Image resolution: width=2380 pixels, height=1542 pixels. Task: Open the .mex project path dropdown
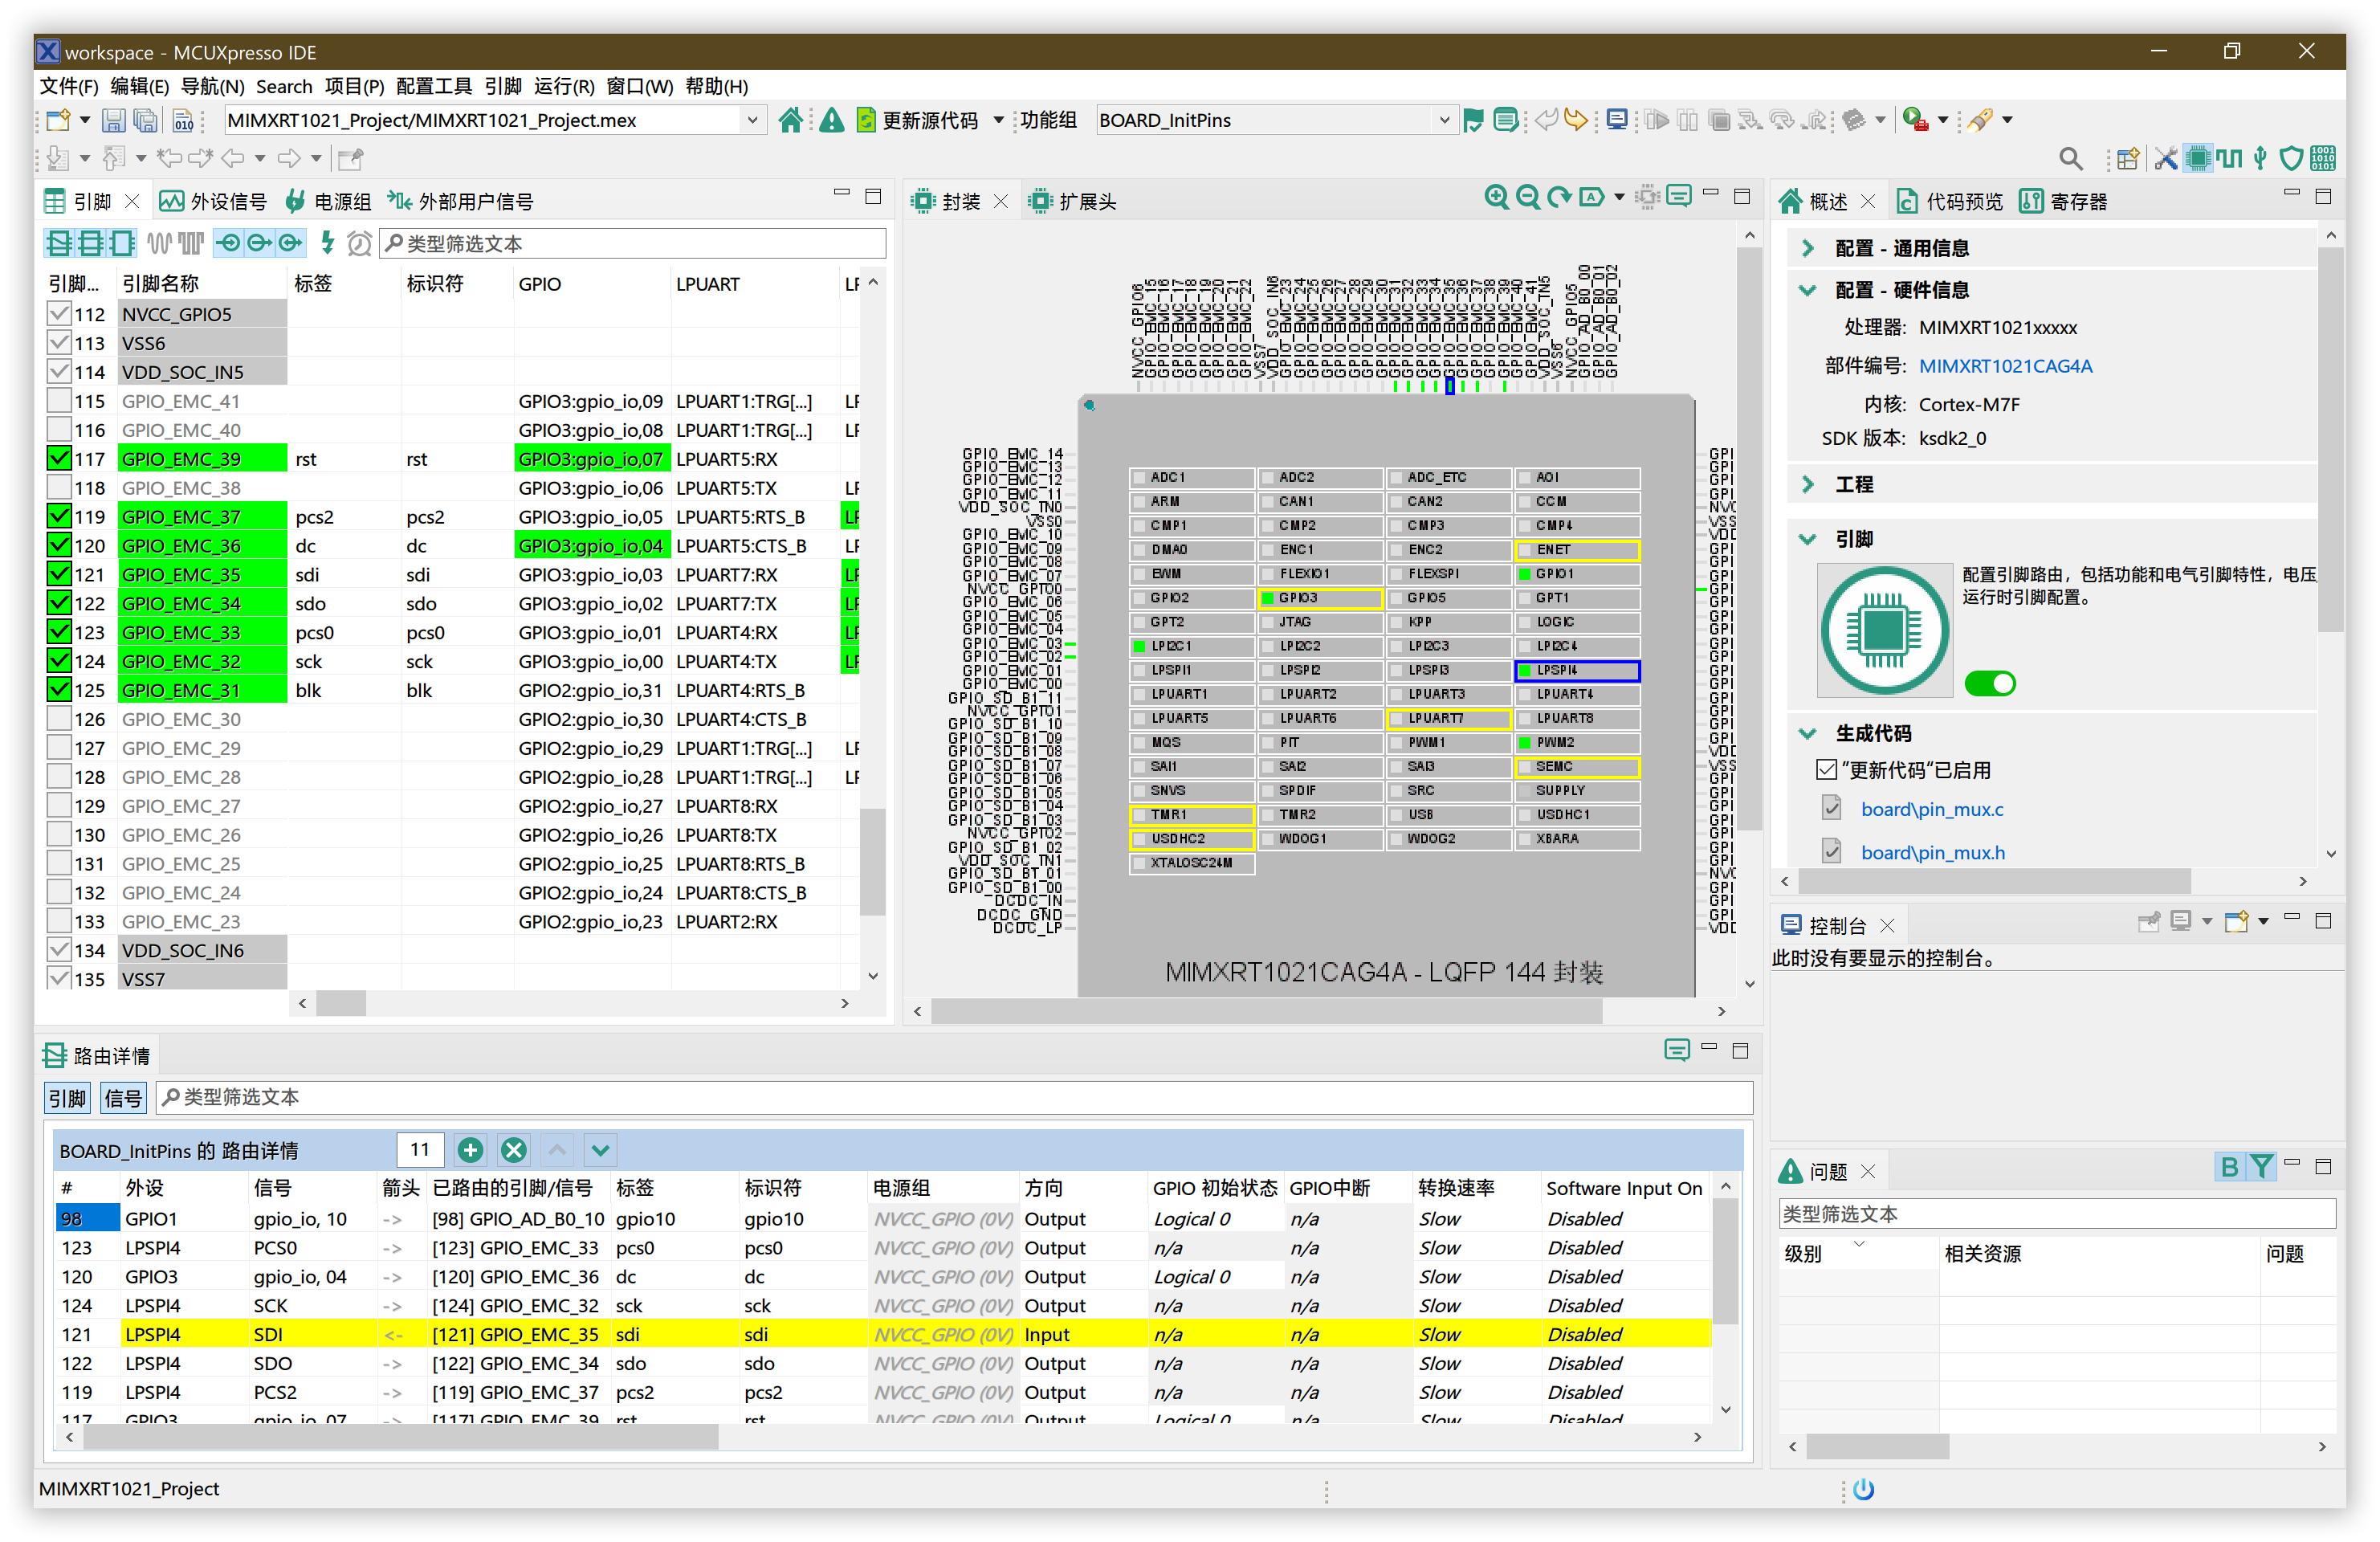(x=752, y=120)
